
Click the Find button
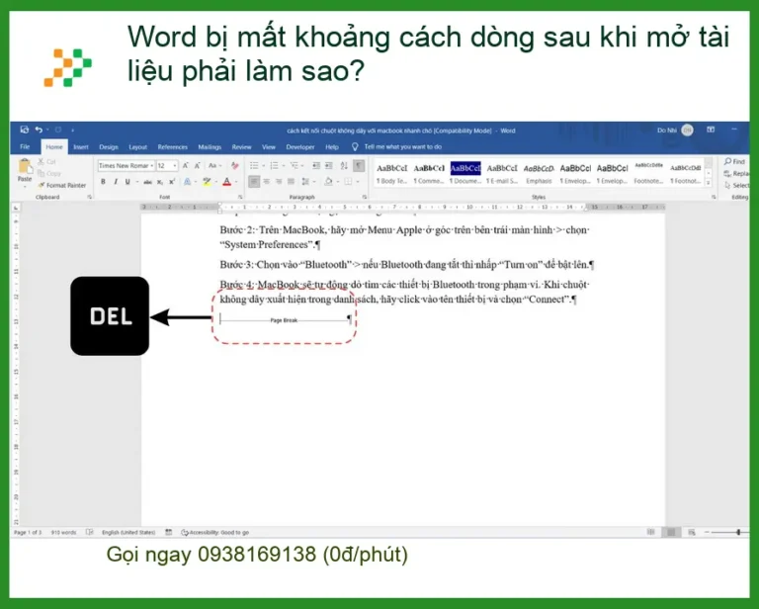(x=735, y=161)
